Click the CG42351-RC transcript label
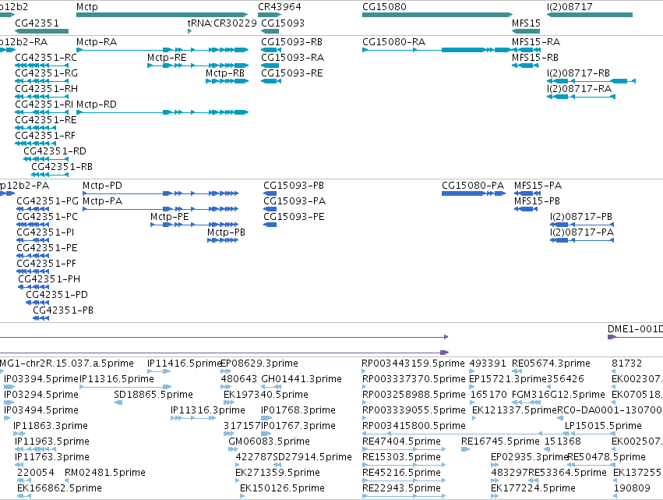The width and height of the screenshot is (663, 500). 46,58
